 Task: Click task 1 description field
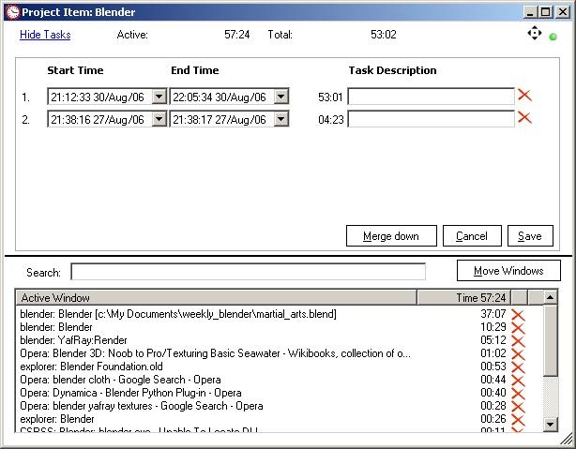431,97
